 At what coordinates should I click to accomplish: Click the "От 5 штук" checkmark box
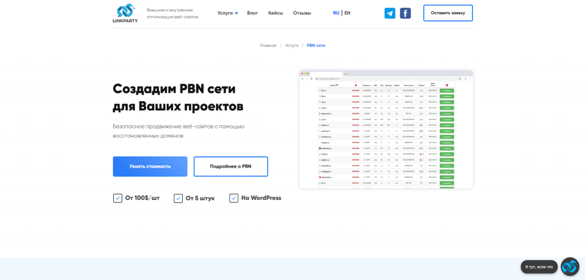[178, 198]
